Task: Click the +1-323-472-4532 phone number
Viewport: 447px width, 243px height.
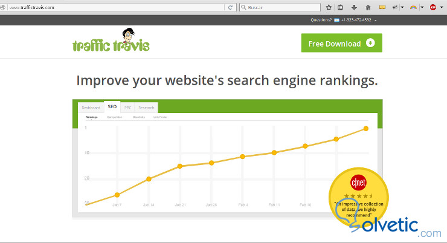Action: tap(356, 20)
